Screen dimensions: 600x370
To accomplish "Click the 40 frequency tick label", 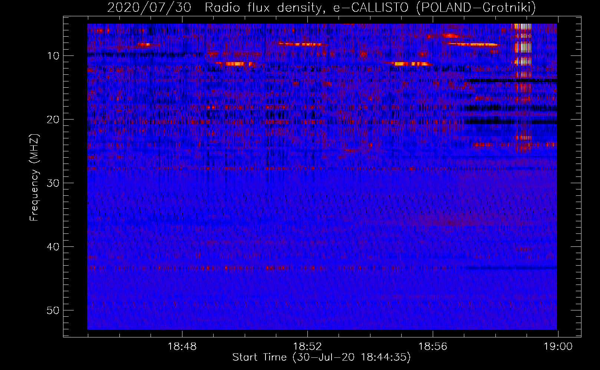I will pyautogui.click(x=53, y=247).
